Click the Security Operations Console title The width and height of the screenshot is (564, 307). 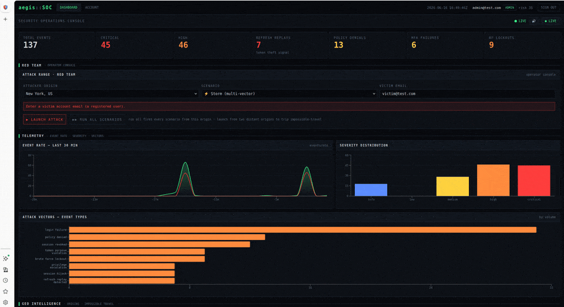point(52,21)
